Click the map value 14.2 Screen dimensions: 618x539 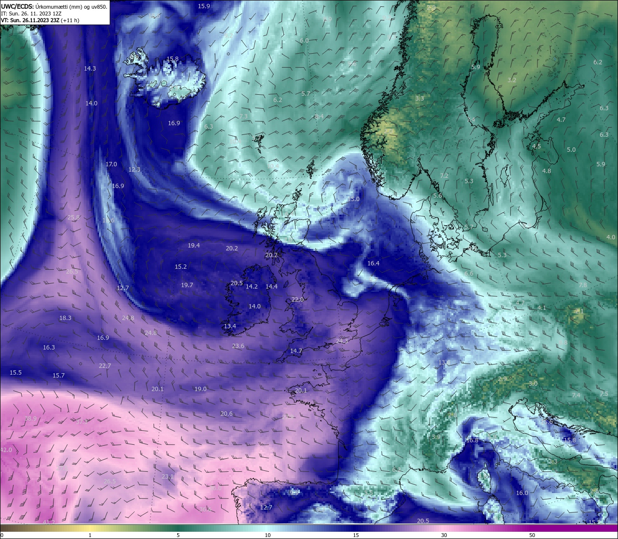pos(252,287)
